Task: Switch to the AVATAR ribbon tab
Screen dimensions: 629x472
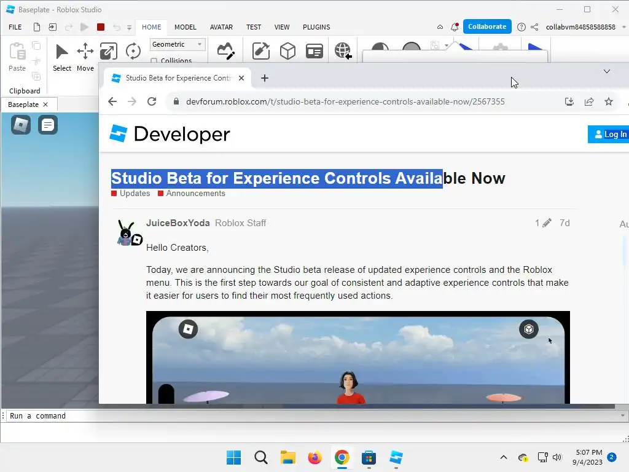Action: coord(221,27)
